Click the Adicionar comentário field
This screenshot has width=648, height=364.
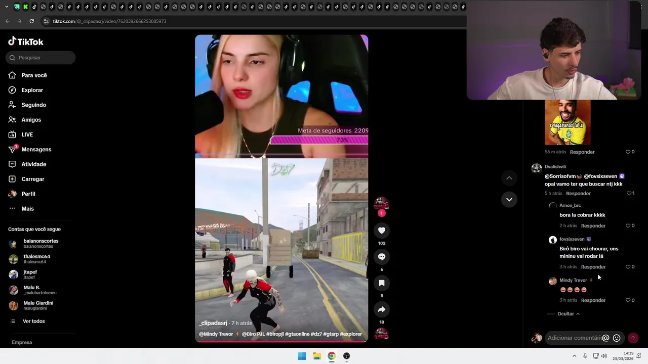click(574, 338)
